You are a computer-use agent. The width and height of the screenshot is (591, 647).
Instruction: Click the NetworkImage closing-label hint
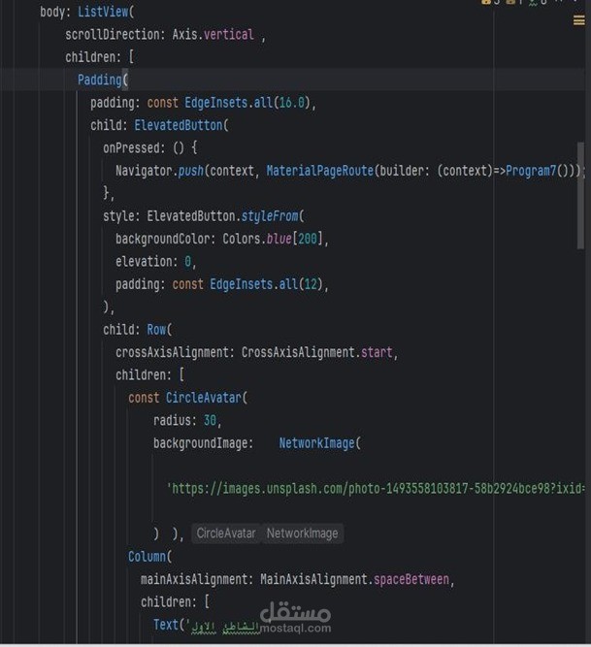click(302, 534)
